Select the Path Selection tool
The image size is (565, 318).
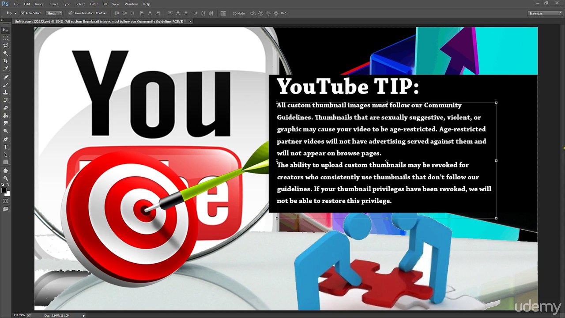tap(6, 155)
